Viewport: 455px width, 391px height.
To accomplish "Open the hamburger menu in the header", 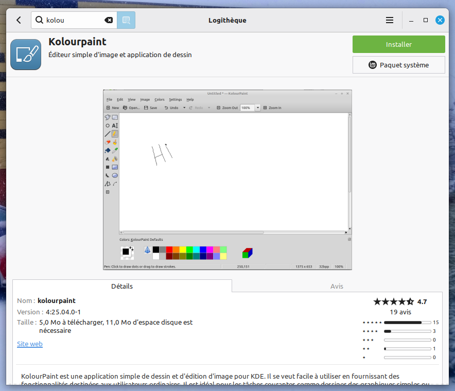I will pyautogui.click(x=390, y=20).
